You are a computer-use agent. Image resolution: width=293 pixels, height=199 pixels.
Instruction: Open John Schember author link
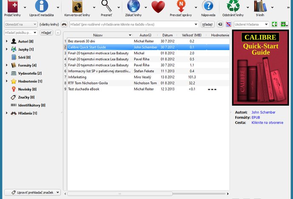point(263,112)
